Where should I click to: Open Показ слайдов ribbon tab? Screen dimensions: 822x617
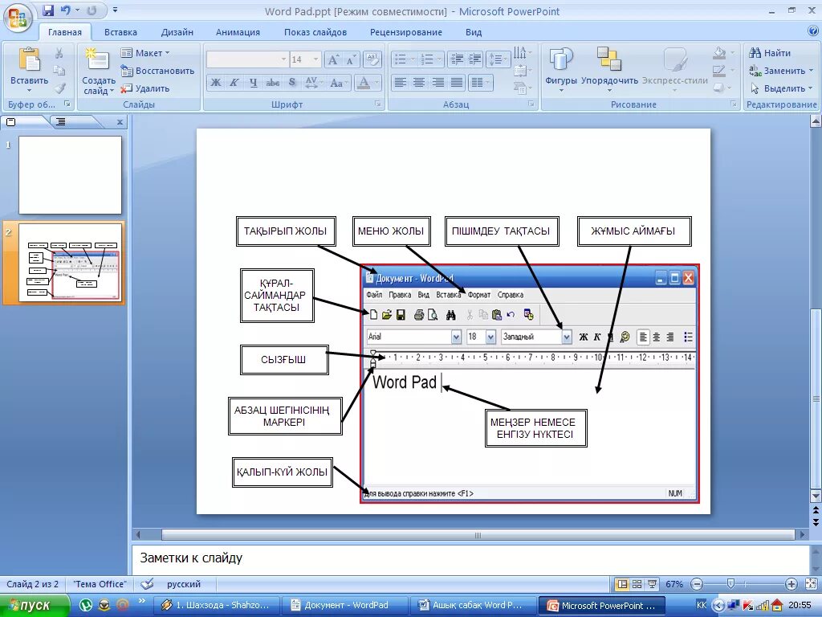315,32
